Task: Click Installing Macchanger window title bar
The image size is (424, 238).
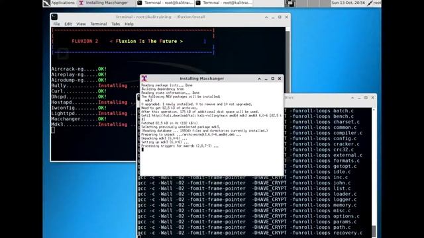Action: (x=201, y=79)
